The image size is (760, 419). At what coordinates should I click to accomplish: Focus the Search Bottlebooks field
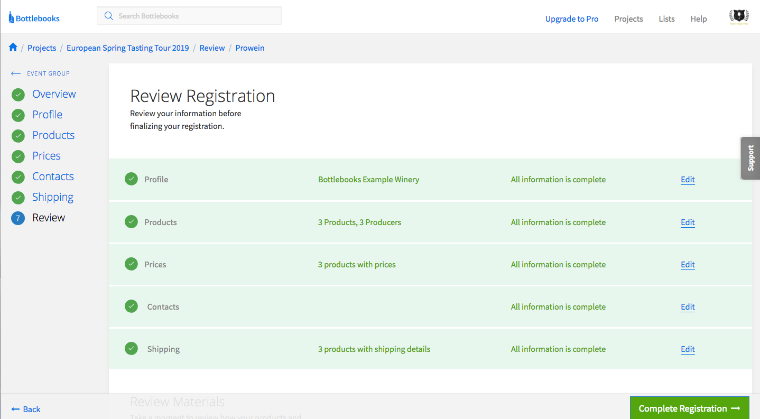coord(189,16)
